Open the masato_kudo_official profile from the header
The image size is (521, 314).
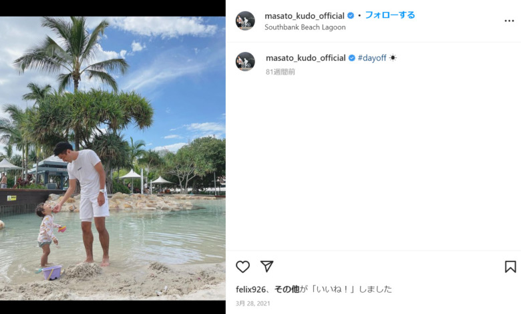point(305,16)
